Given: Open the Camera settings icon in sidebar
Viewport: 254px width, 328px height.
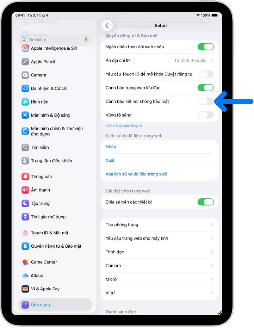Looking at the screenshot, I should pyautogui.click(x=25, y=75).
